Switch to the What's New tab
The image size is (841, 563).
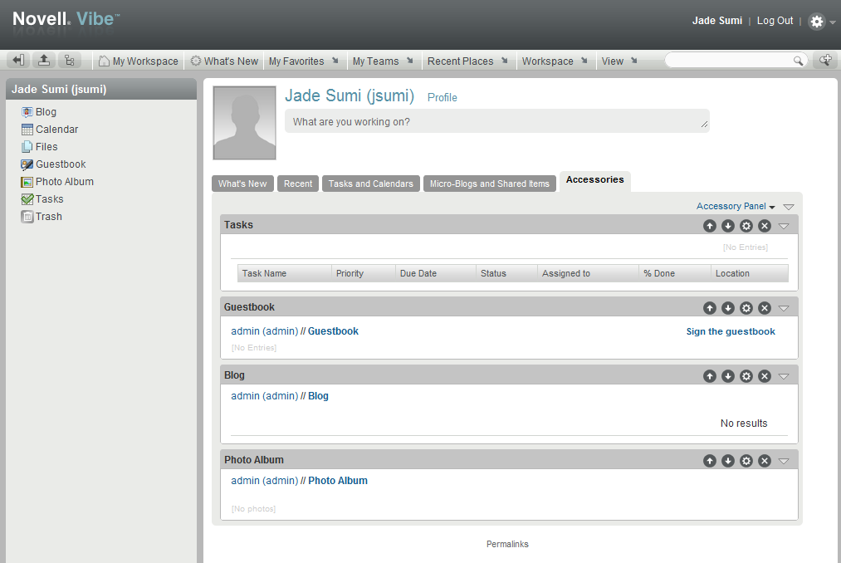pos(242,184)
